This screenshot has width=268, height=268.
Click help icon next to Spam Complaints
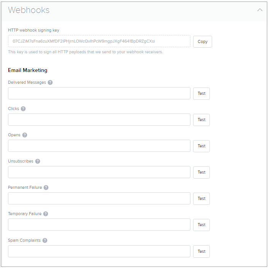click(x=45, y=240)
